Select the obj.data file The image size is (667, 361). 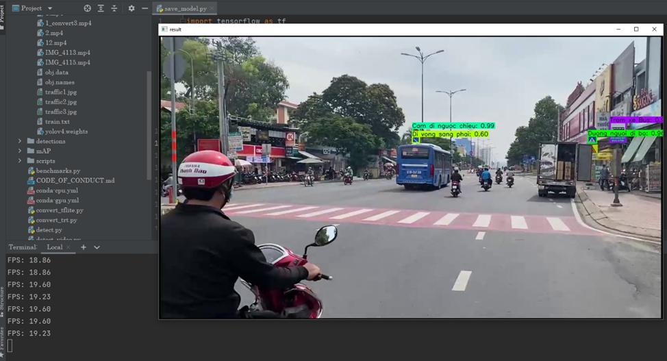[53, 73]
